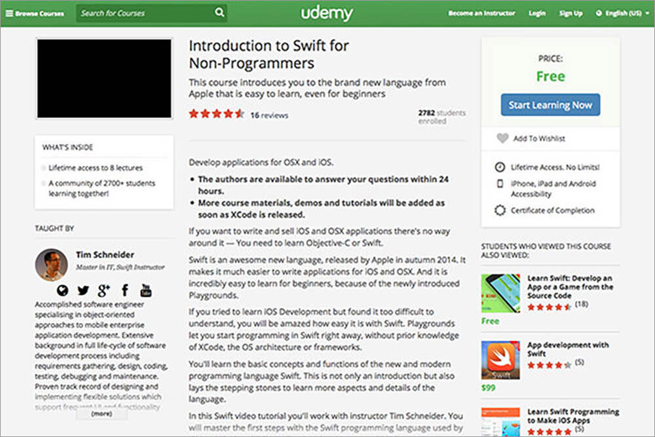Expand instructor bio with (more)
Image resolution: width=655 pixels, height=437 pixels.
click(101, 414)
